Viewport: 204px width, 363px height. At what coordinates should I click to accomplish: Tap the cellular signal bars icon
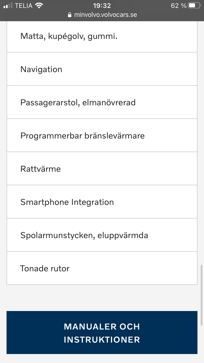[8, 5]
